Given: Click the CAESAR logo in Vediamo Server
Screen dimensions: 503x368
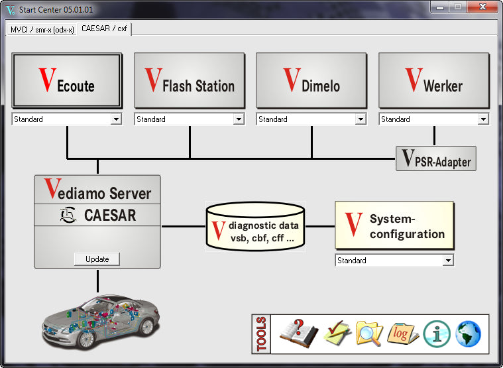Looking at the screenshot, I should pyautogui.click(x=68, y=216).
